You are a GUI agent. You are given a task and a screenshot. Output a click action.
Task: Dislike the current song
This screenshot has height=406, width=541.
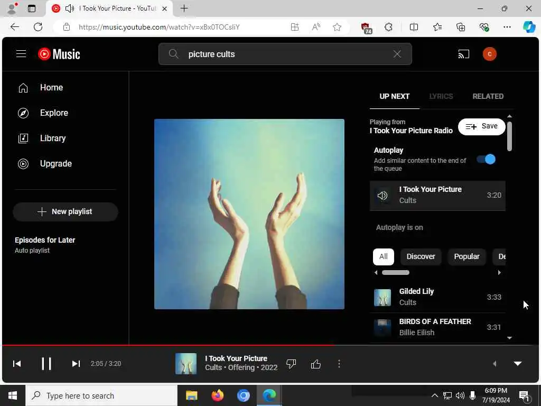(x=291, y=364)
